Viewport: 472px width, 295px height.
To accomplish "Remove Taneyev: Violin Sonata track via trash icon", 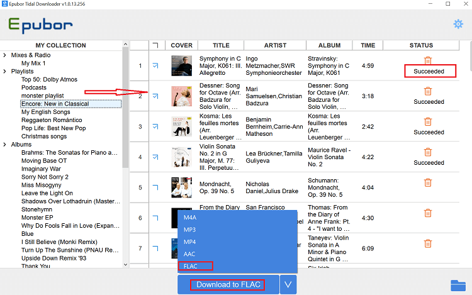I will (428, 243).
